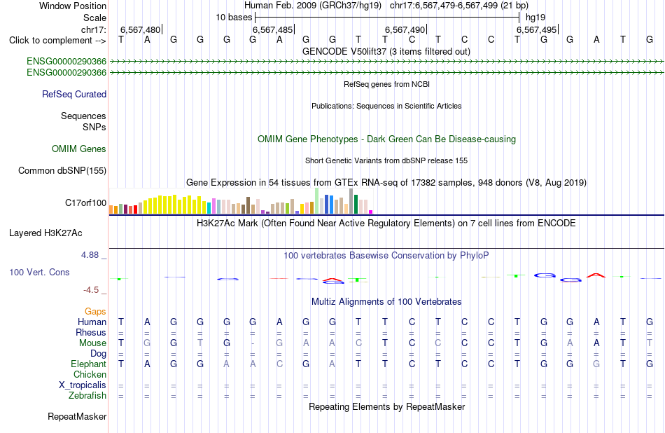Click the Gaps label in Multiz track

point(95,312)
